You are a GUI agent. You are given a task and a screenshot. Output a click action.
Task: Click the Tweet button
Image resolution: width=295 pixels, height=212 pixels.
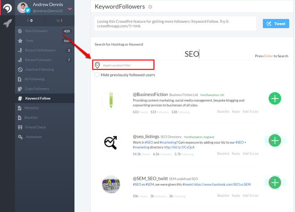point(276,24)
